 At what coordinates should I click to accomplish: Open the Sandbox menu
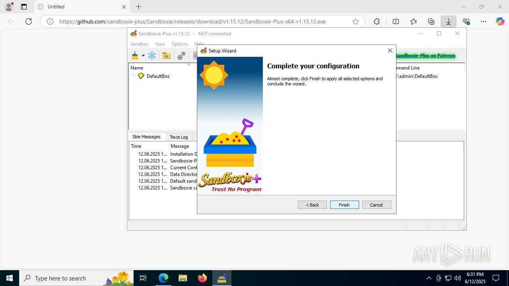[x=139, y=44]
